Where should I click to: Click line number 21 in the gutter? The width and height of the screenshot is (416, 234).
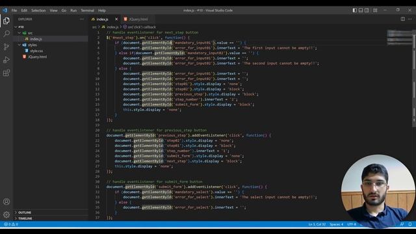click(97, 135)
